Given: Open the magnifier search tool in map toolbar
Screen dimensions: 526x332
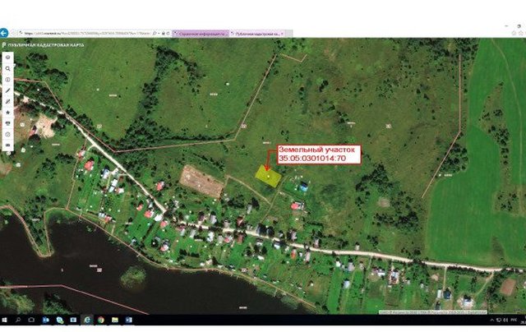Looking at the screenshot, I should 7,68.
